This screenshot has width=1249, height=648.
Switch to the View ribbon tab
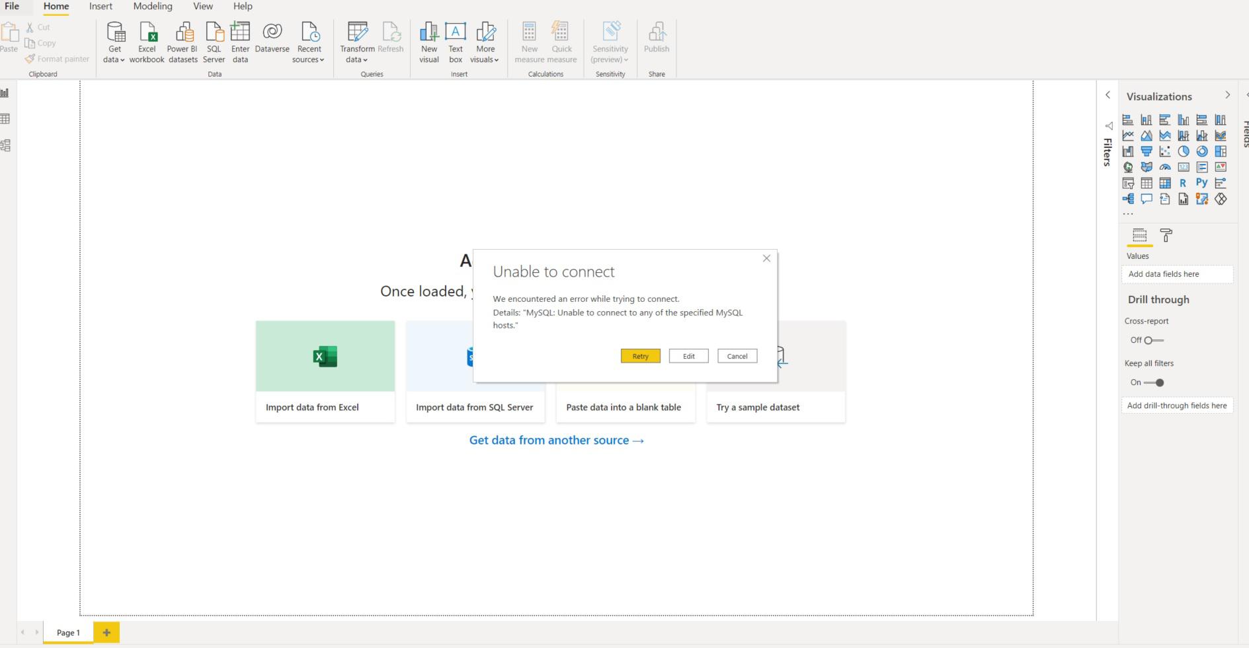[x=203, y=6]
